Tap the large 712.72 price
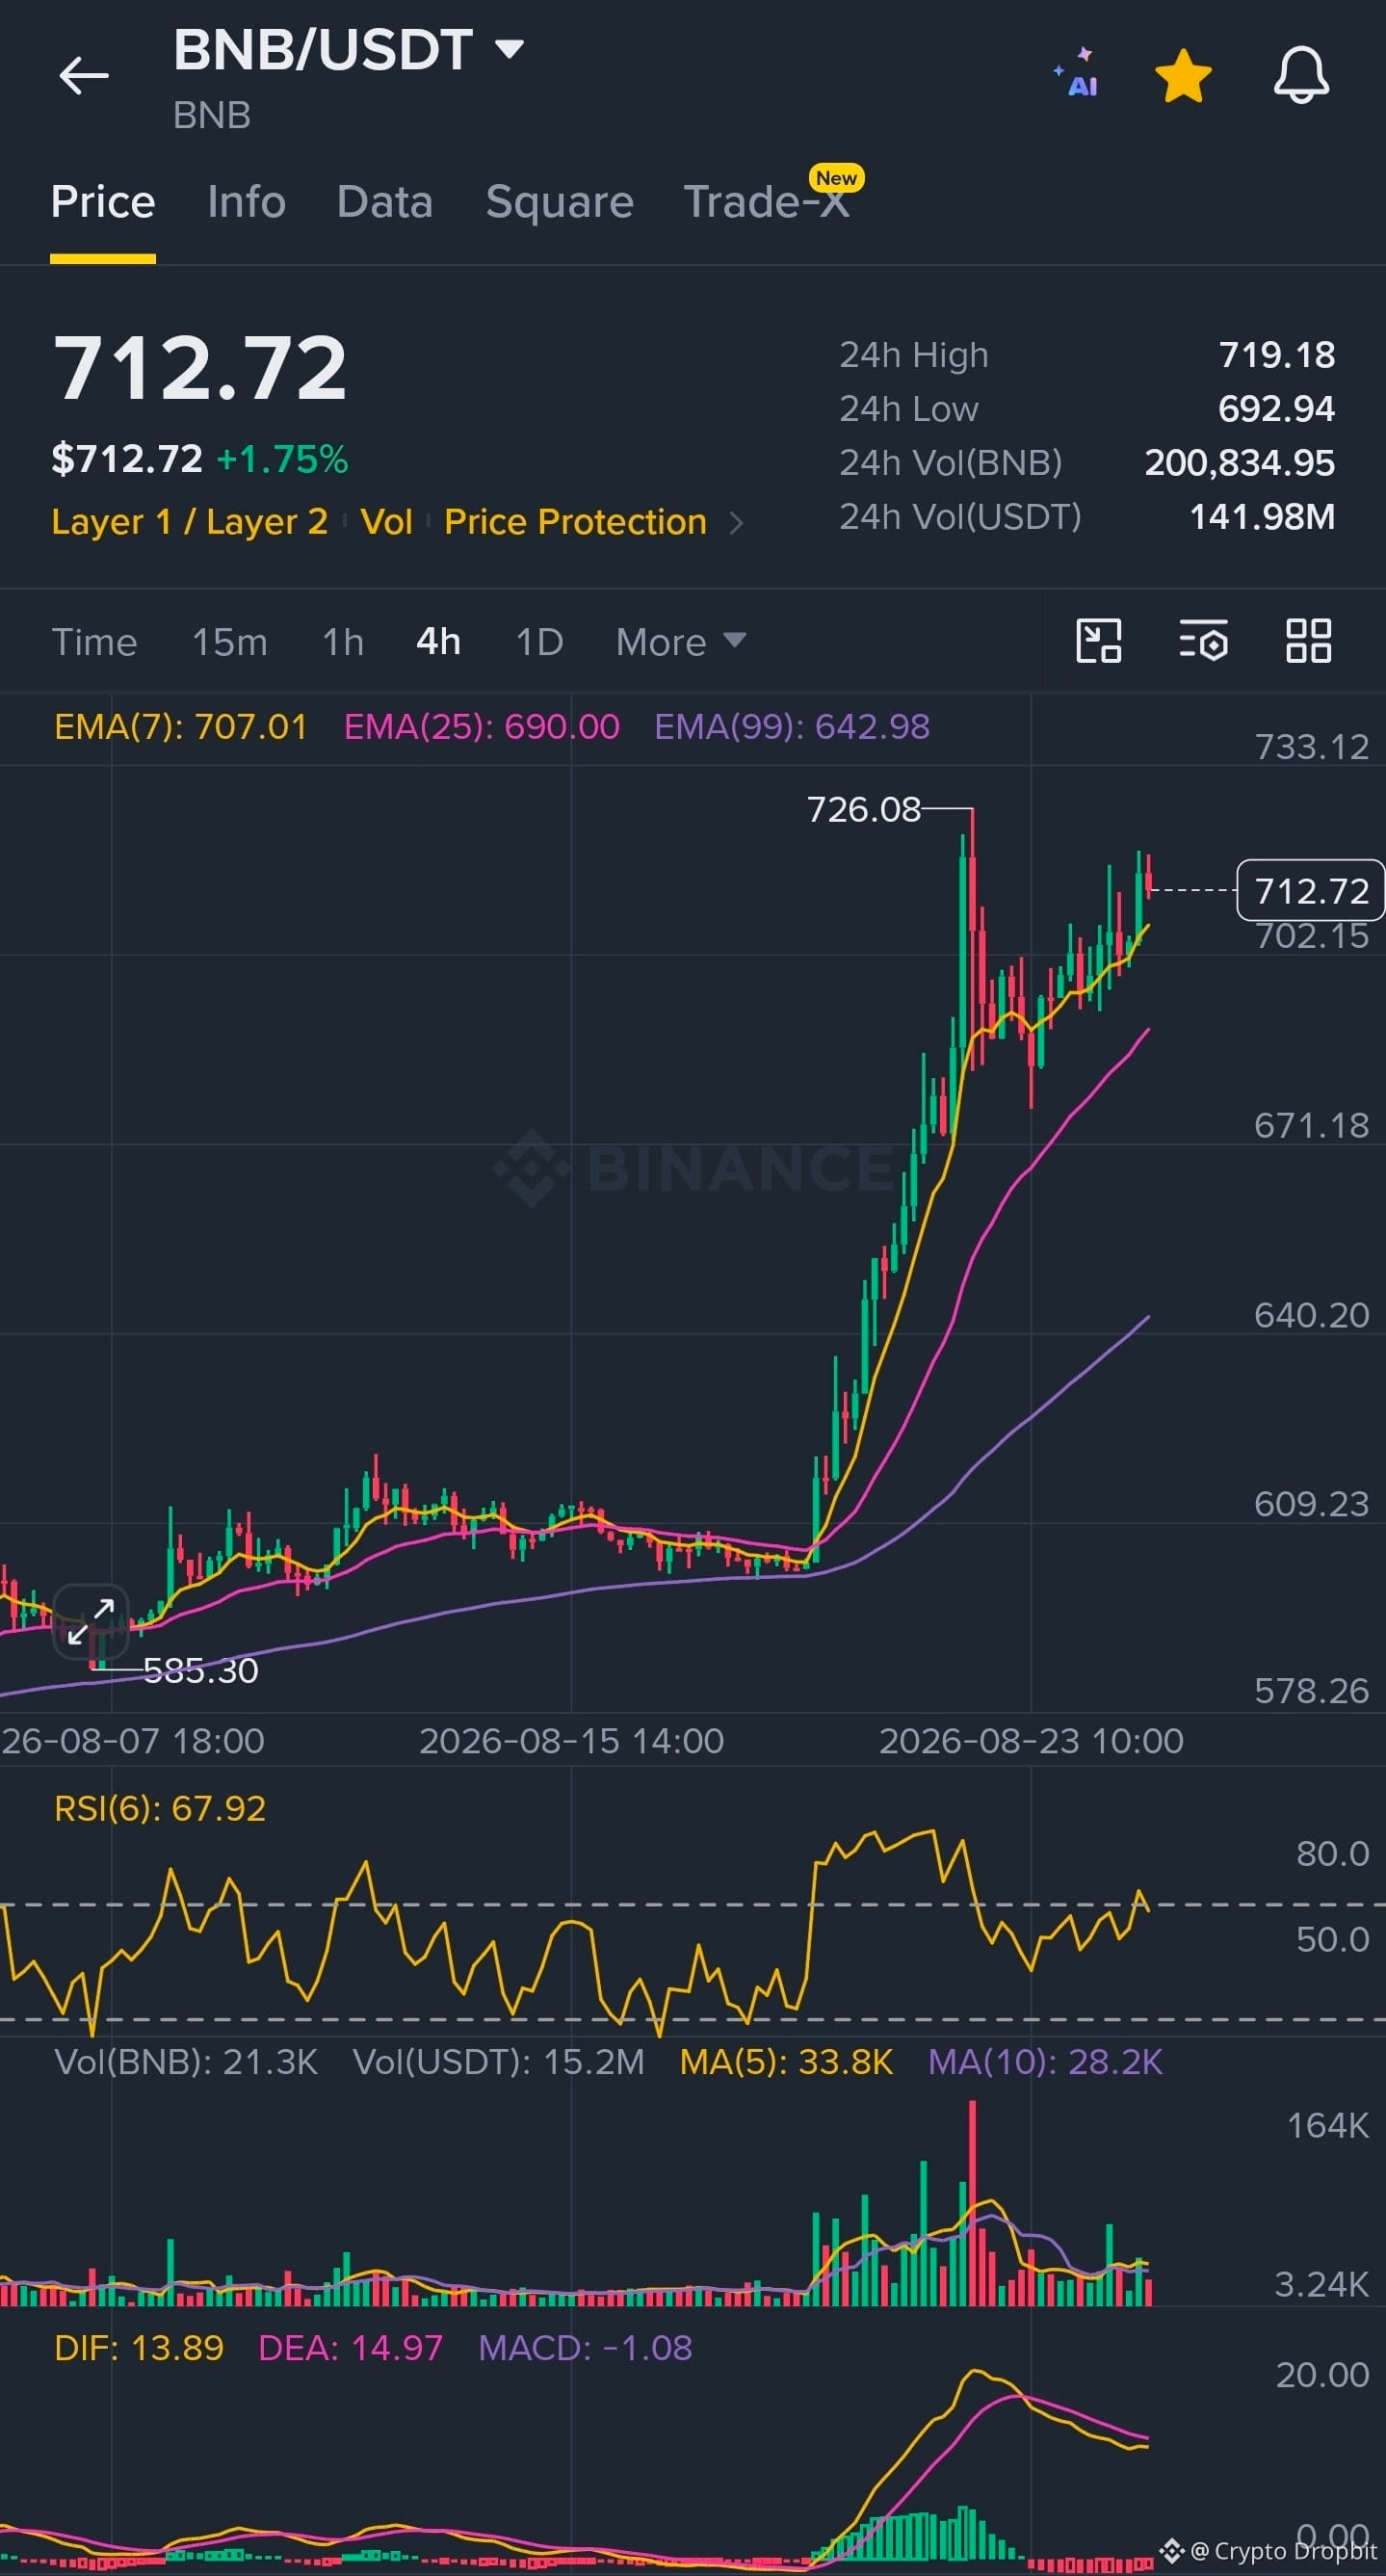Image resolution: width=1386 pixels, height=2576 pixels. pos(199,369)
